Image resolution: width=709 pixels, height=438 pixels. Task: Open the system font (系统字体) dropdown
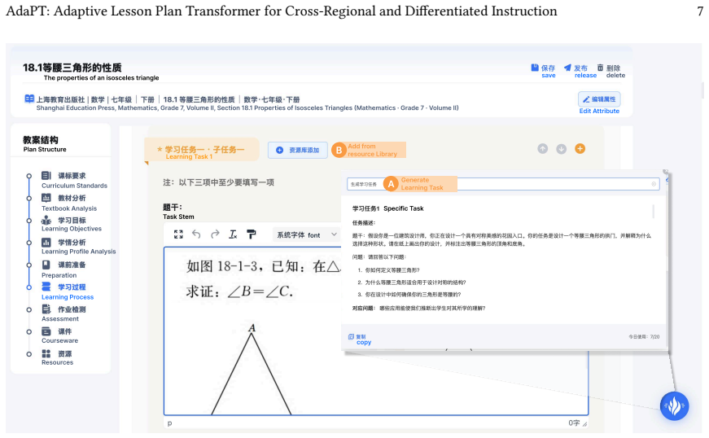coord(307,234)
